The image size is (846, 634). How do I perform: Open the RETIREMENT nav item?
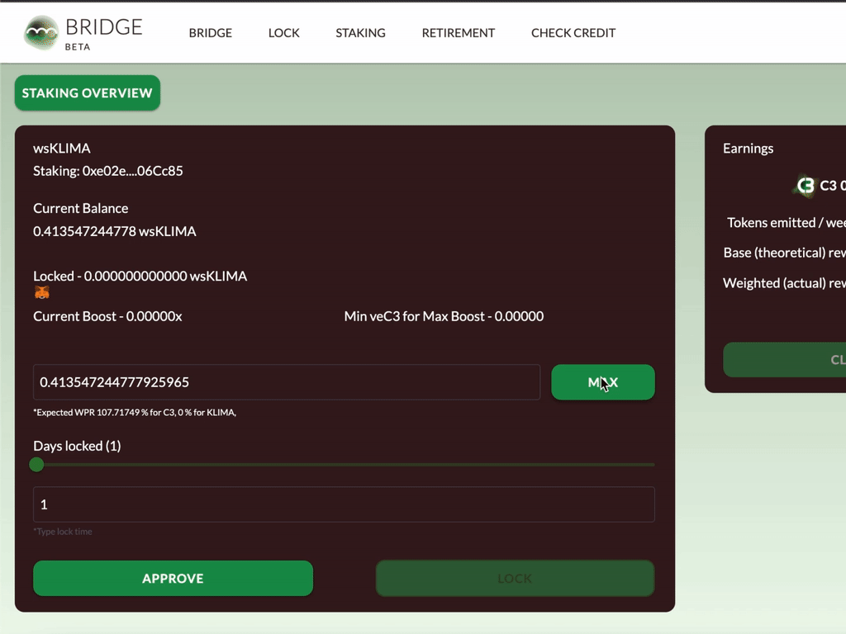458,33
